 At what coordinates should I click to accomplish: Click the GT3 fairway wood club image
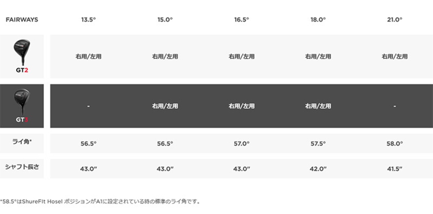(x=22, y=102)
